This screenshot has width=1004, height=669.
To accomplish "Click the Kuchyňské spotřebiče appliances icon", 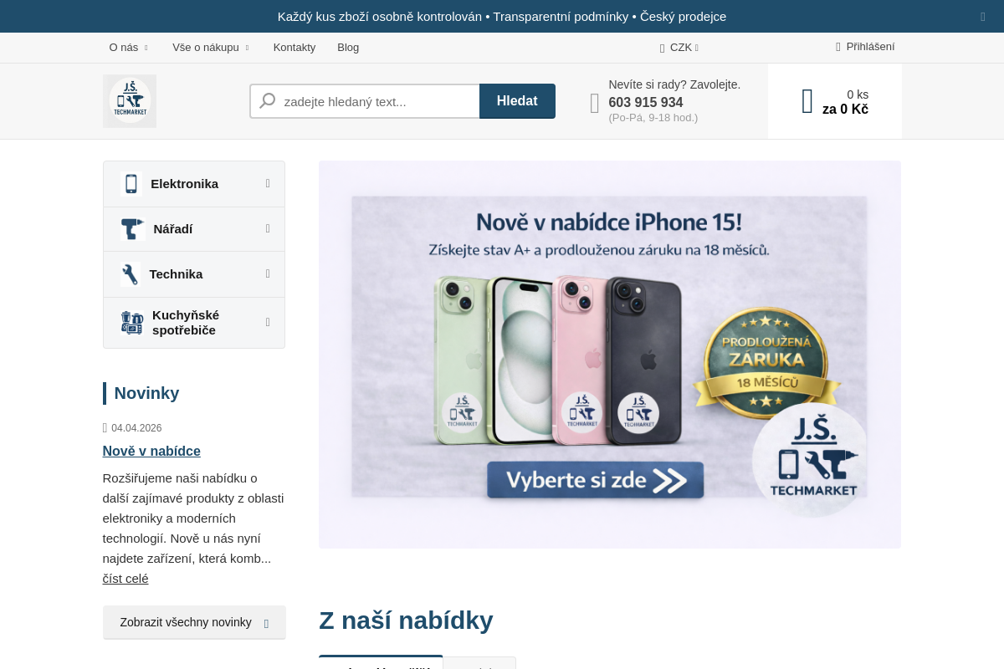I will tap(132, 323).
